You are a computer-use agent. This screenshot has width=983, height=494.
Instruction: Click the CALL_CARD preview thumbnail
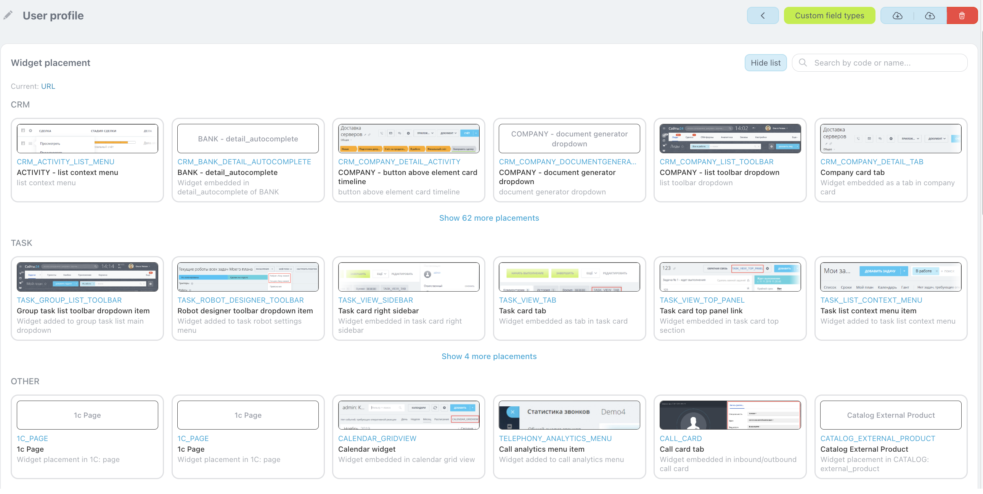(729, 415)
